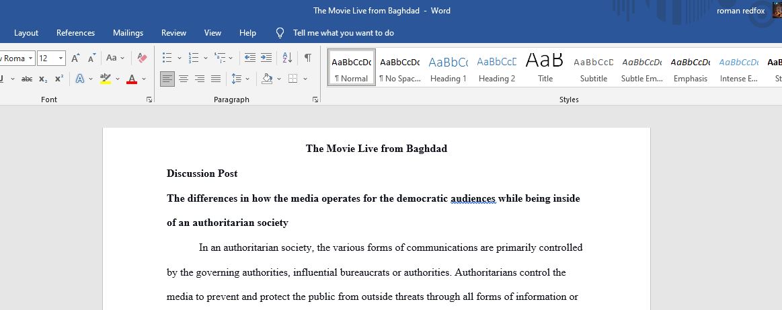Viewport: 782px width, 310px height.
Task: Open the Mailings tab
Action: [x=128, y=33]
